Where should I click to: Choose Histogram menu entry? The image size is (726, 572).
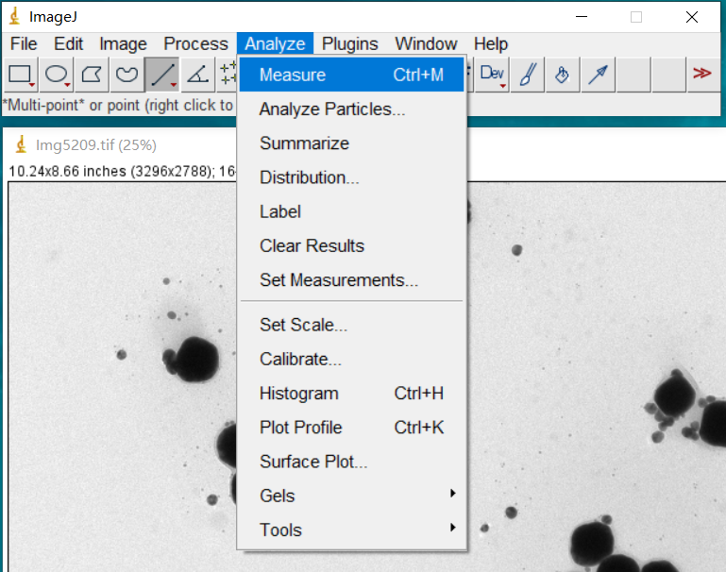pyautogui.click(x=299, y=394)
